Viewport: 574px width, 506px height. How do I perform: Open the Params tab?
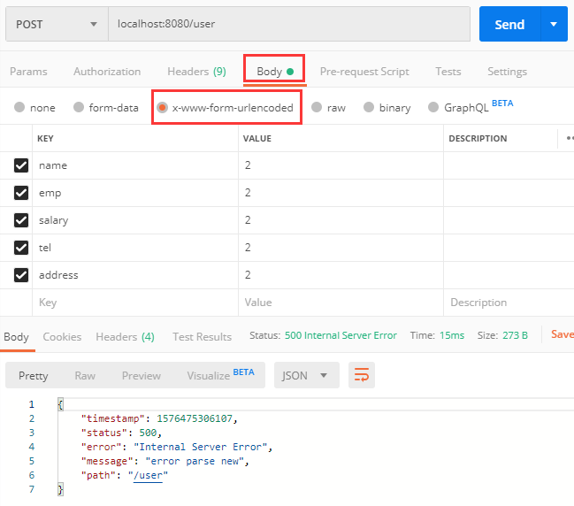[x=28, y=72]
